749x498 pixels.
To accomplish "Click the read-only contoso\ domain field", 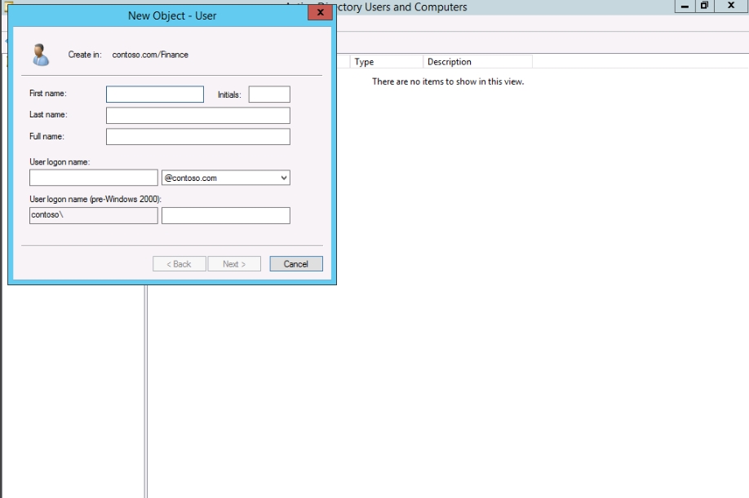I will click(x=93, y=215).
